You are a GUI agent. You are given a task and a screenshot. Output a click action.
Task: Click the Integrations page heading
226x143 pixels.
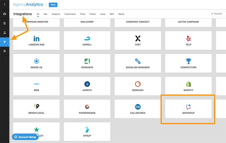point(23,14)
